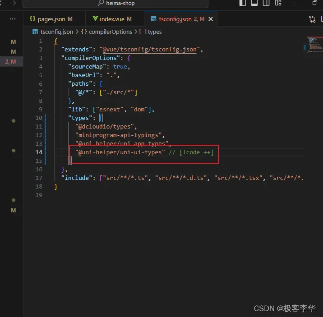Click line number 10 in the gutter
Image resolution: width=323 pixels, height=317 pixels.
click(39, 118)
